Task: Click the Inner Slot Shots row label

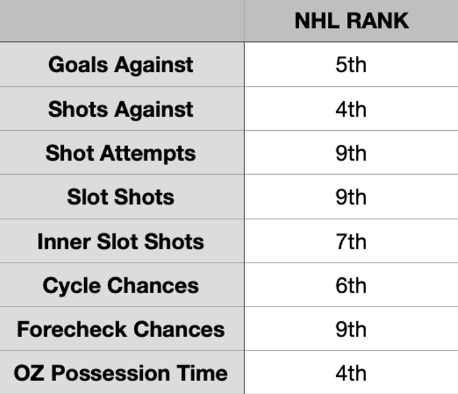Action: pos(121,242)
